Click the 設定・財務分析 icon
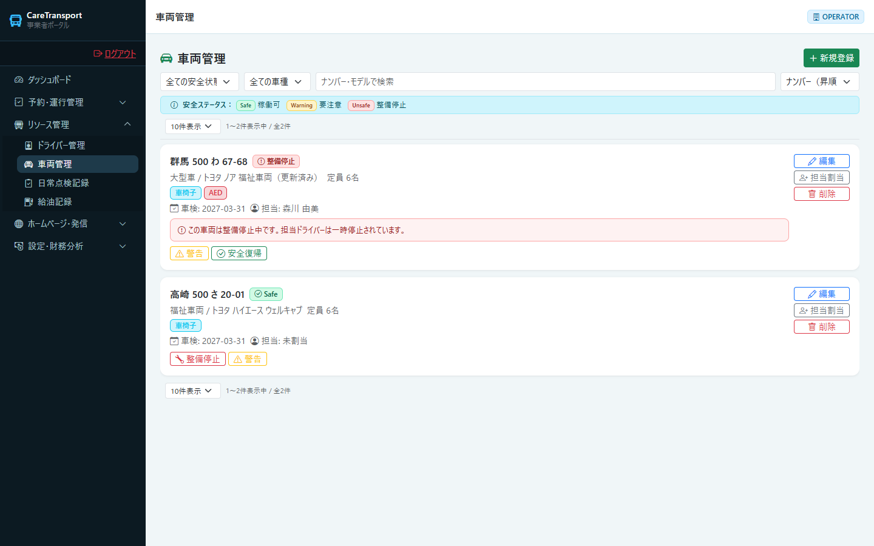The width and height of the screenshot is (874, 546). tap(19, 246)
